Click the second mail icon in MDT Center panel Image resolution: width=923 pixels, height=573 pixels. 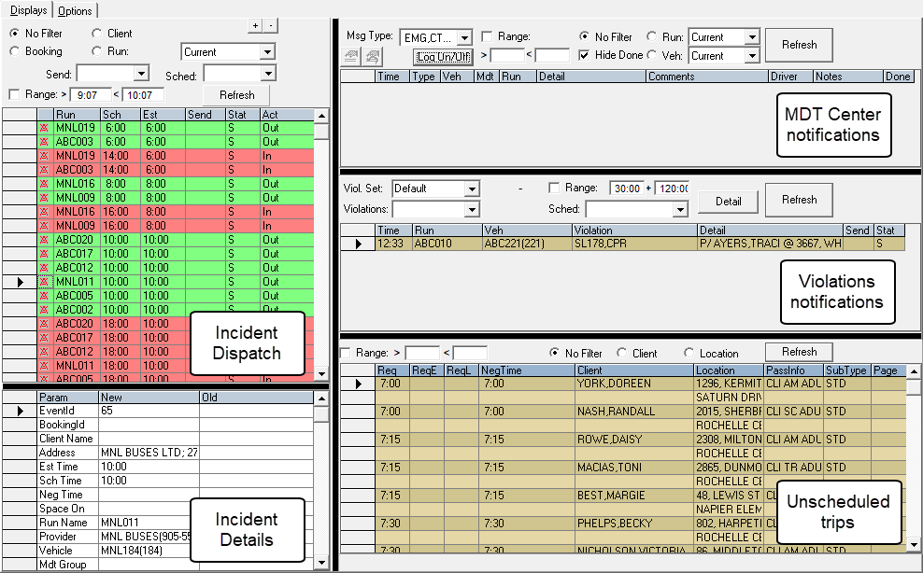pos(372,56)
